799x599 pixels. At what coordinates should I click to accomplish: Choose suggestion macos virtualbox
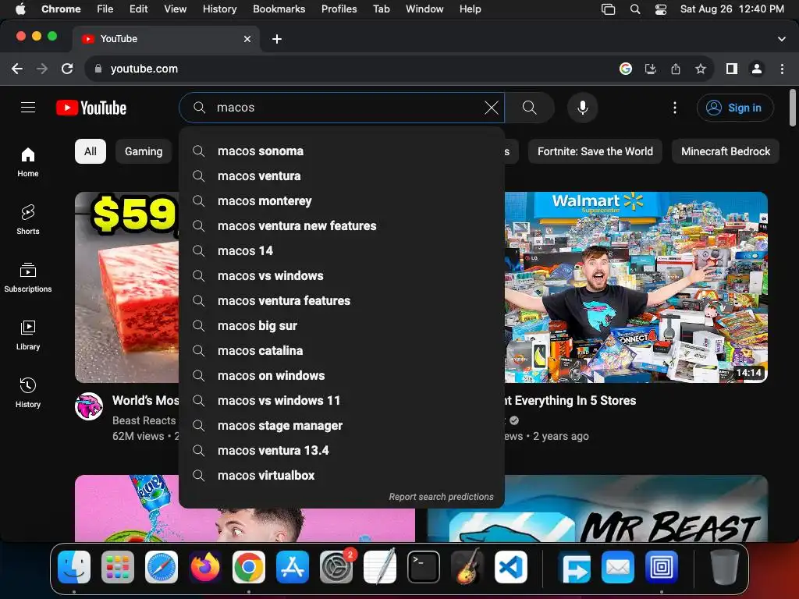[x=342, y=475]
